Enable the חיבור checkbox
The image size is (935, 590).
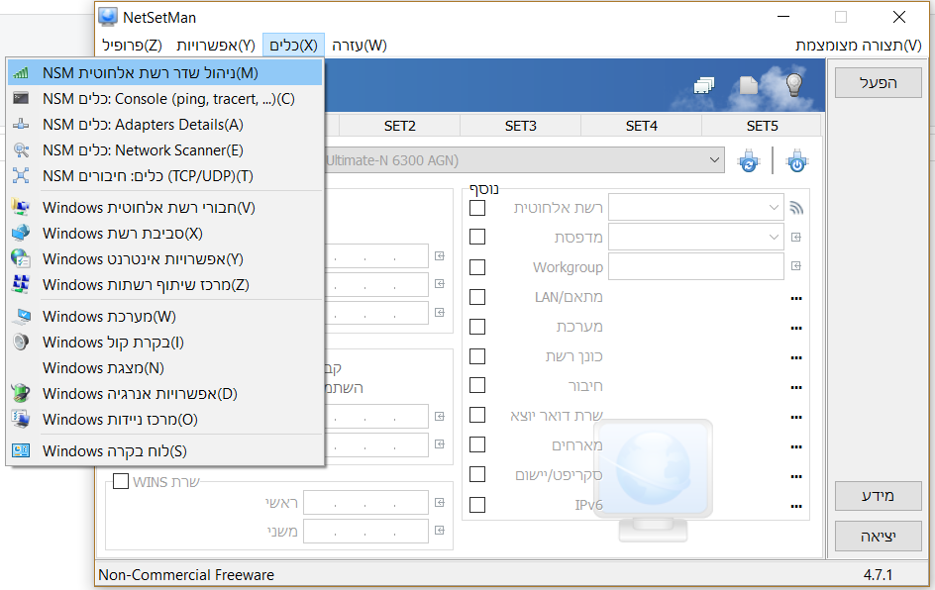(x=477, y=386)
